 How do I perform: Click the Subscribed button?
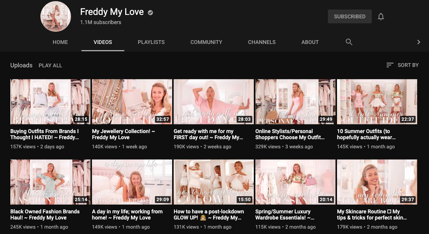coord(350,16)
